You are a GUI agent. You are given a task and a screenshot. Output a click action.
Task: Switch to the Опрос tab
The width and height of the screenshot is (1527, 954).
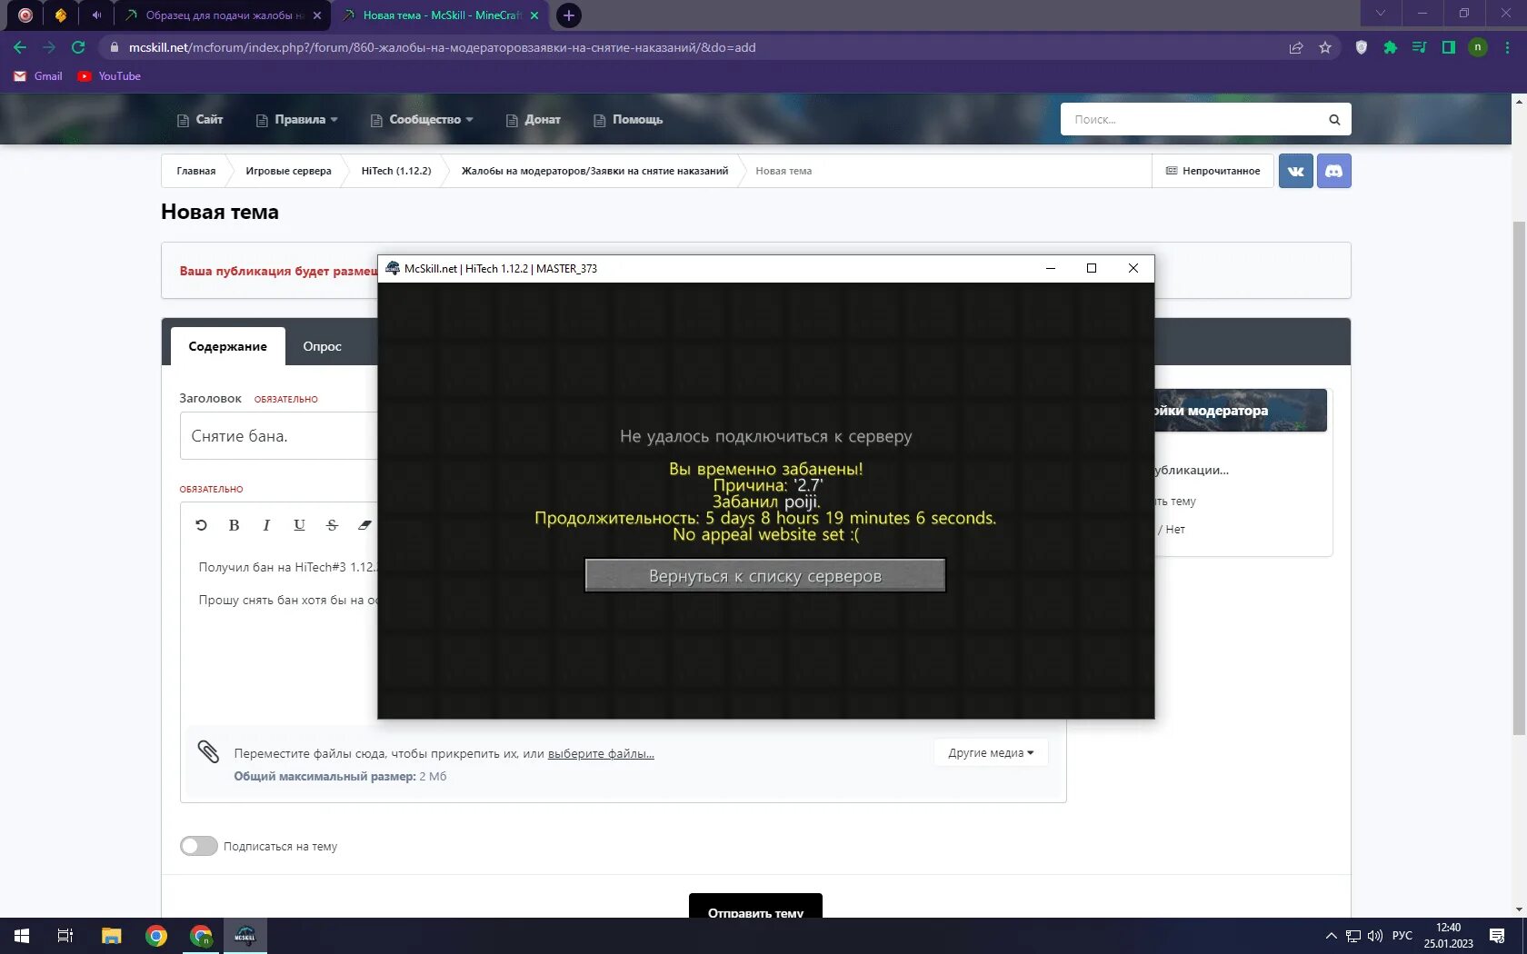pos(323,346)
